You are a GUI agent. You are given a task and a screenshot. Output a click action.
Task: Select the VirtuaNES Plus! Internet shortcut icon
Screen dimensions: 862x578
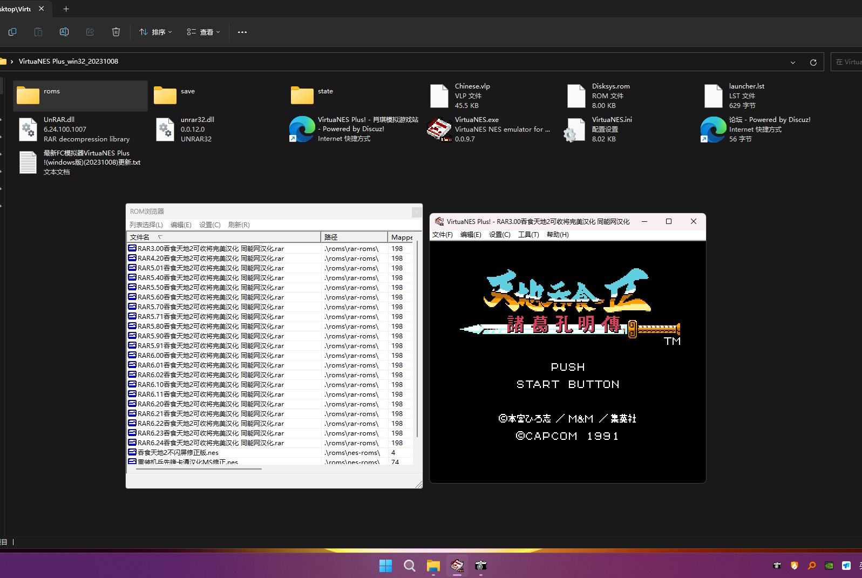coord(302,130)
